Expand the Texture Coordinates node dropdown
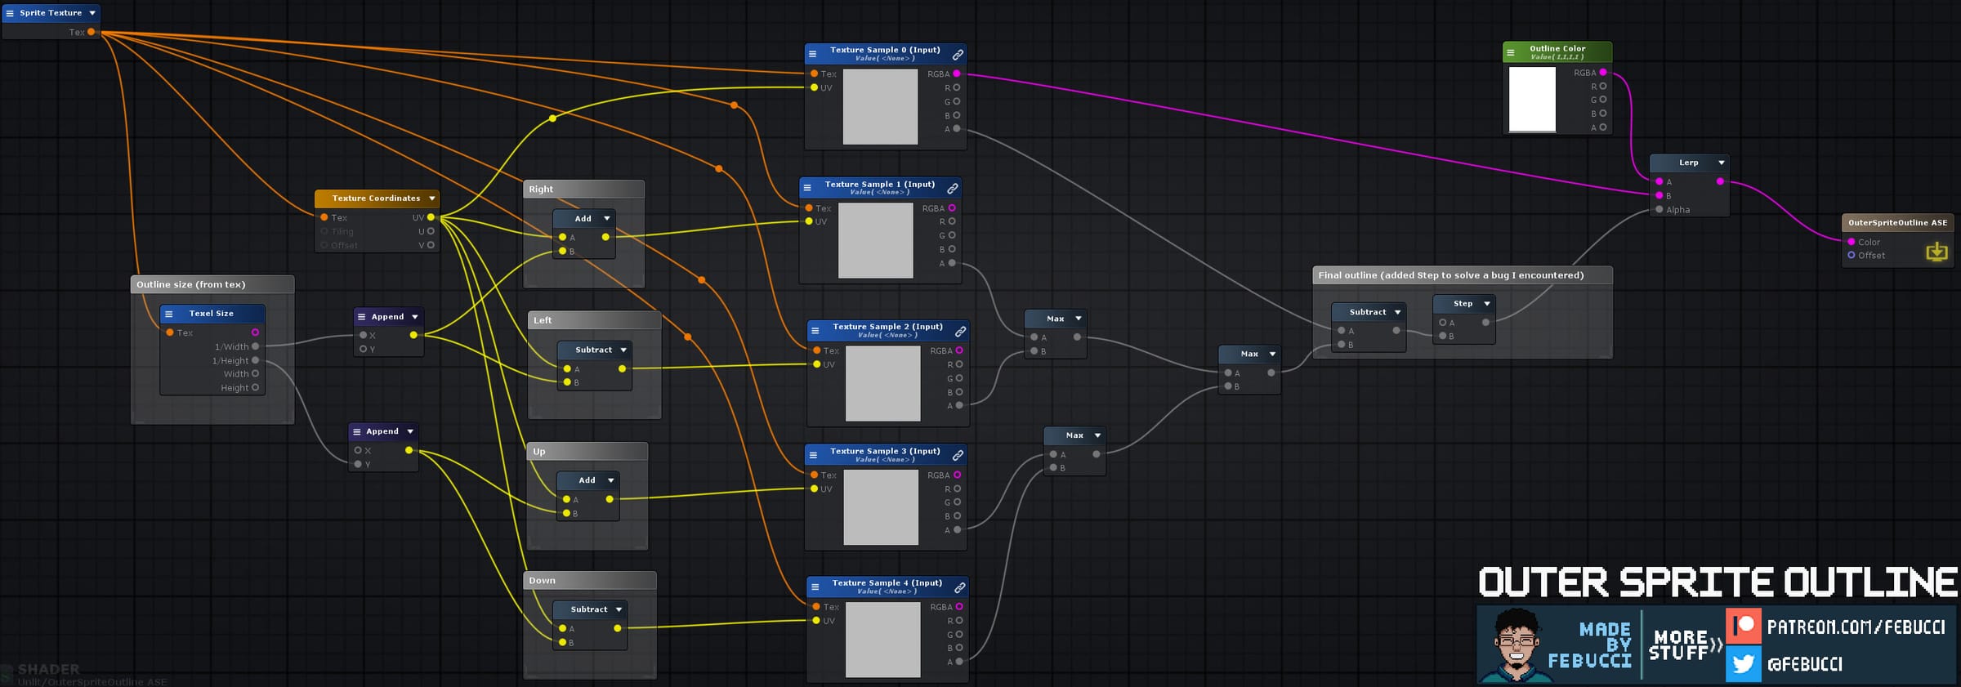 [432, 199]
